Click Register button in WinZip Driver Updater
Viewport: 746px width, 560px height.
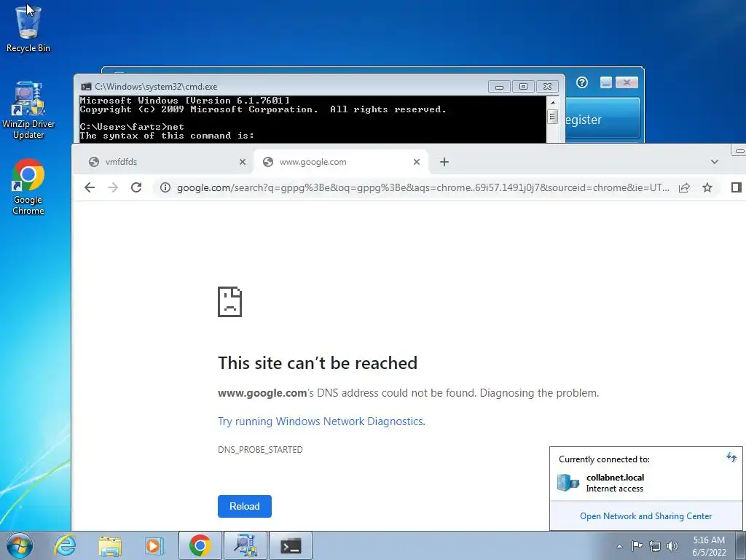point(602,120)
